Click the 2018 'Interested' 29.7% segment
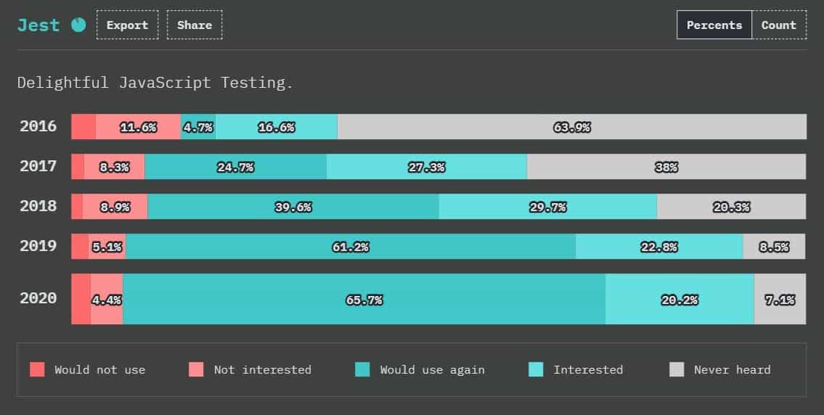 pyautogui.click(x=547, y=207)
